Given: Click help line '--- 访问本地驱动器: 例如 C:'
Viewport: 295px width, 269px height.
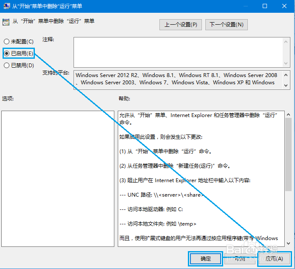Looking at the screenshot, I should pyautogui.click(x=151, y=209).
